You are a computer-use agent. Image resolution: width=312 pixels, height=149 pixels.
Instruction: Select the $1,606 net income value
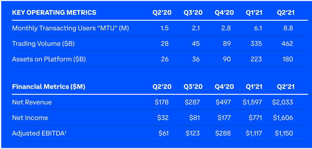(x=283, y=118)
